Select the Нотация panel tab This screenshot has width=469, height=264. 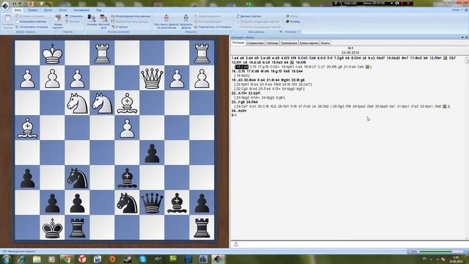pyautogui.click(x=238, y=43)
